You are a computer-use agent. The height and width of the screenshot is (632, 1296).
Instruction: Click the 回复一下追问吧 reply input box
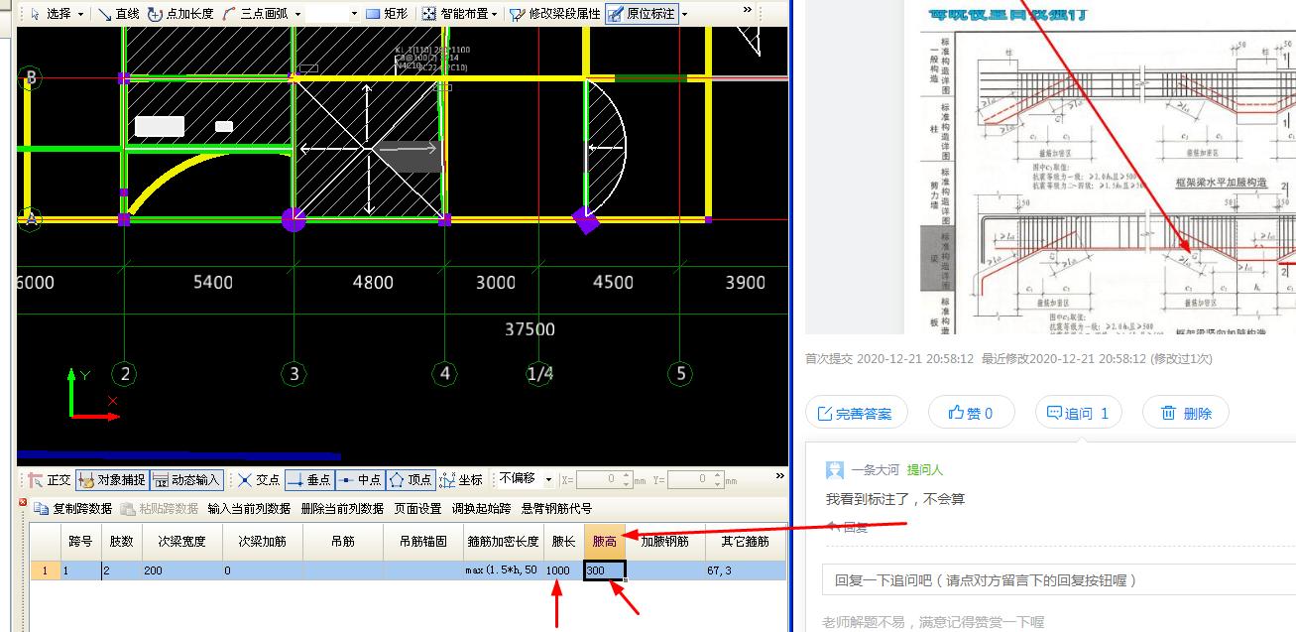pyautogui.click(x=1058, y=580)
